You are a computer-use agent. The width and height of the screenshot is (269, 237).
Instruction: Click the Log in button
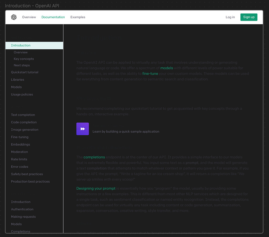[230, 17]
